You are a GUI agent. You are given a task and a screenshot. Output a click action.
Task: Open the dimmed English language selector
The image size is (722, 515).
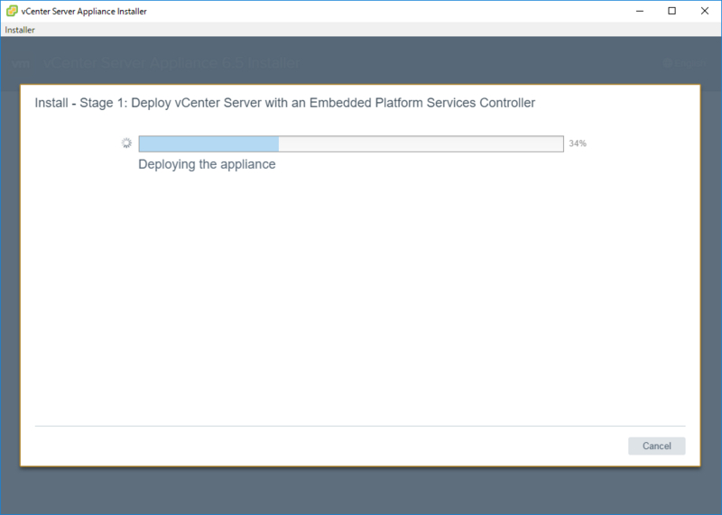[684, 63]
